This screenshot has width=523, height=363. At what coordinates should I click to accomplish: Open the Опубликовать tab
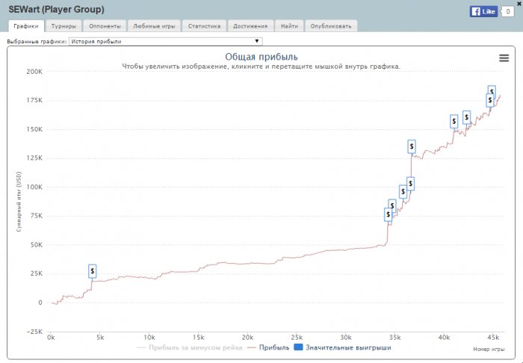331,26
